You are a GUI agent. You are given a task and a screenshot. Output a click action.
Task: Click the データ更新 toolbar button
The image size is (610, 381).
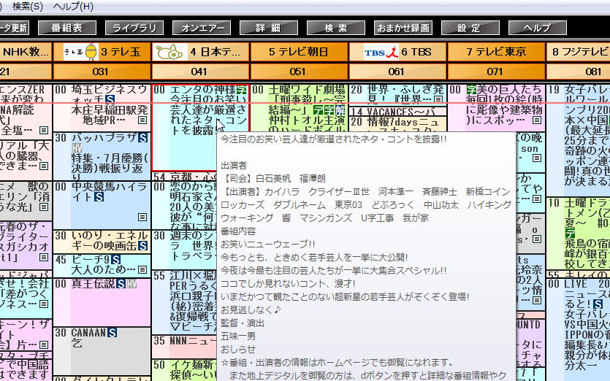coord(15,28)
